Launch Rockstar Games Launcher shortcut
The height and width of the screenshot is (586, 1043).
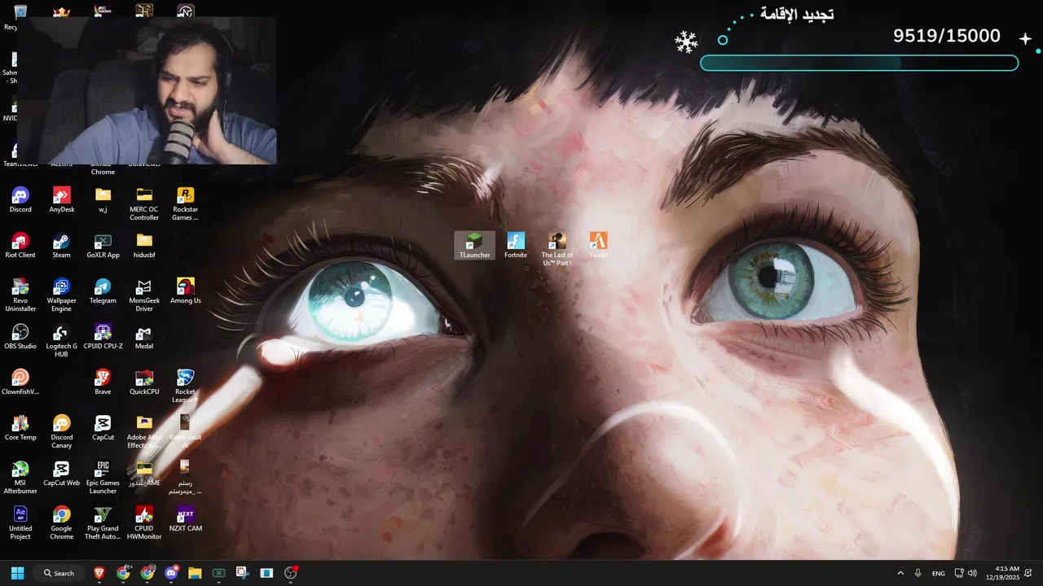(185, 203)
